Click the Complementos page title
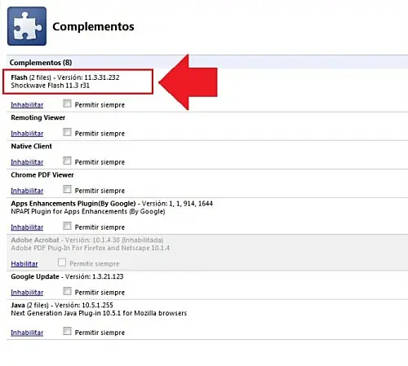This screenshot has height=366, width=408. click(x=93, y=27)
